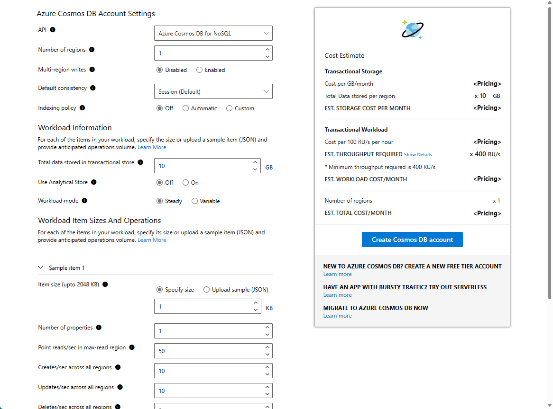Click the Indexing policy info icon

point(83,108)
